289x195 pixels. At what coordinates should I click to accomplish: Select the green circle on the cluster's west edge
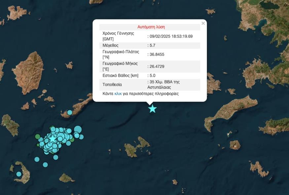click(x=38, y=136)
